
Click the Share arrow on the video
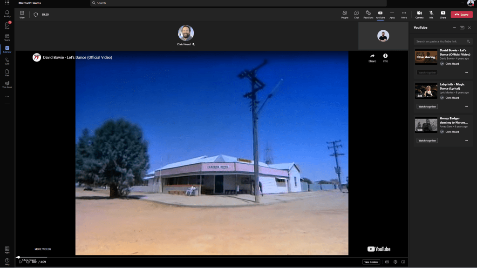tap(372, 58)
